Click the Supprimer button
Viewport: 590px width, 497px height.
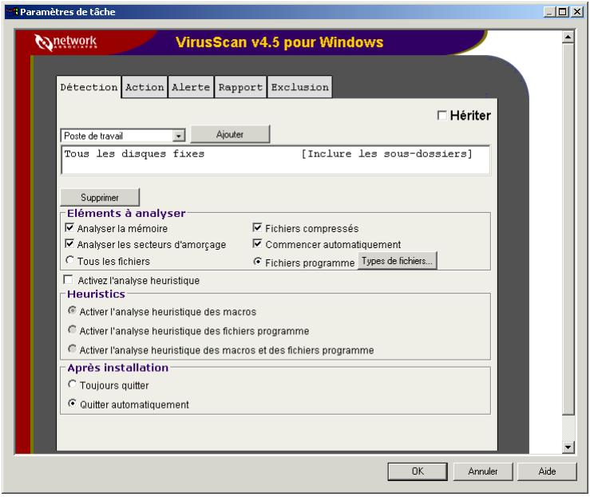tap(100, 197)
